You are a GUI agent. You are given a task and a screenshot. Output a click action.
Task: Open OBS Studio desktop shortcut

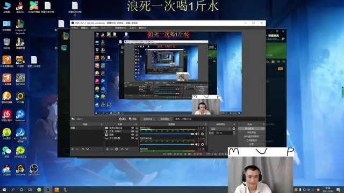click(34, 170)
